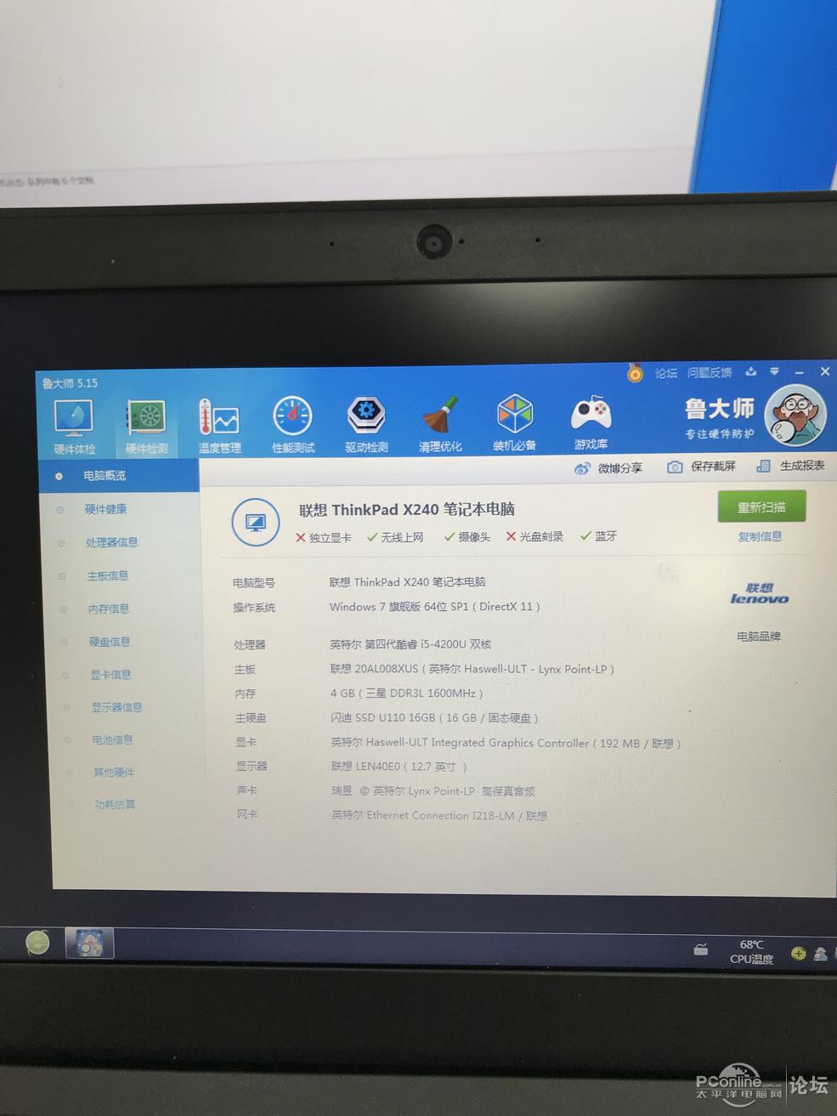Click the report icon for 生成报表
Image resolution: width=837 pixels, height=1116 pixels.
click(763, 466)
